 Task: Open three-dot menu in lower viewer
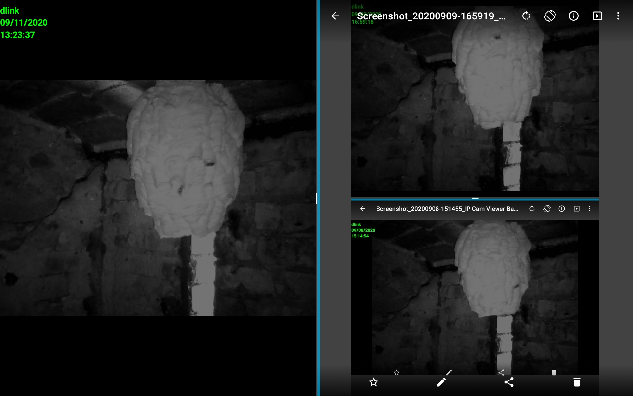point(589,209)
